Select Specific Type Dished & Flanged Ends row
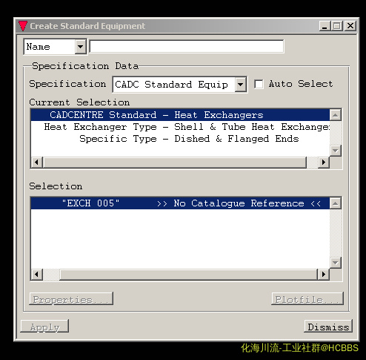 tap(180, 139)
